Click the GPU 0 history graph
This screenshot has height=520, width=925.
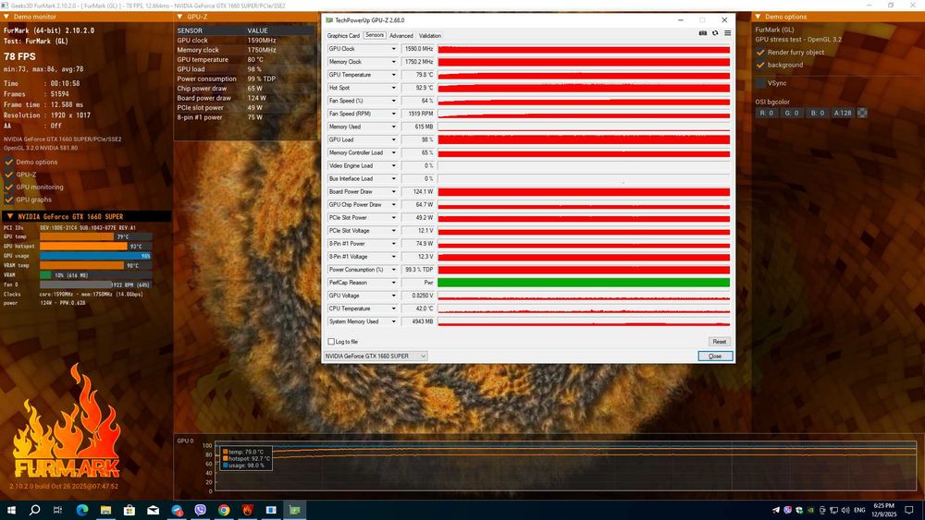coord(565,466)
